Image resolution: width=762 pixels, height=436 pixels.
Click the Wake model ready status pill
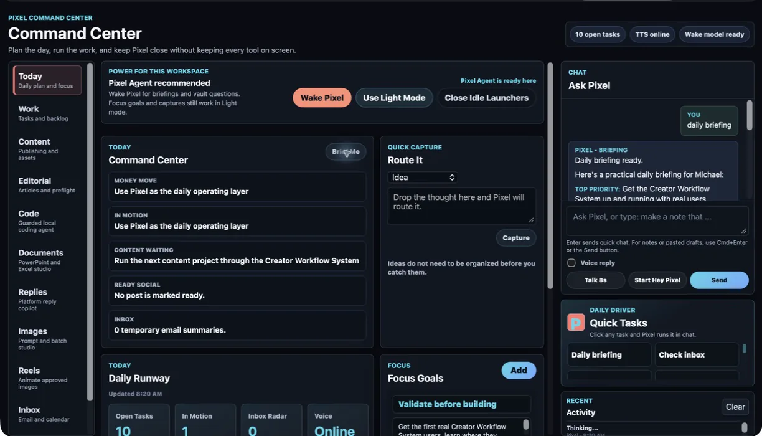pyautogui.click(x=714, y=34)
